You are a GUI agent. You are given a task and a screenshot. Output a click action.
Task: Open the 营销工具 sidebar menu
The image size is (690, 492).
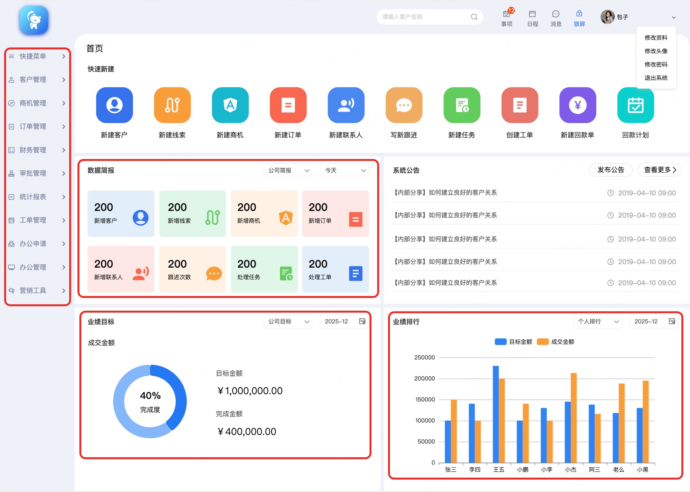38,291
